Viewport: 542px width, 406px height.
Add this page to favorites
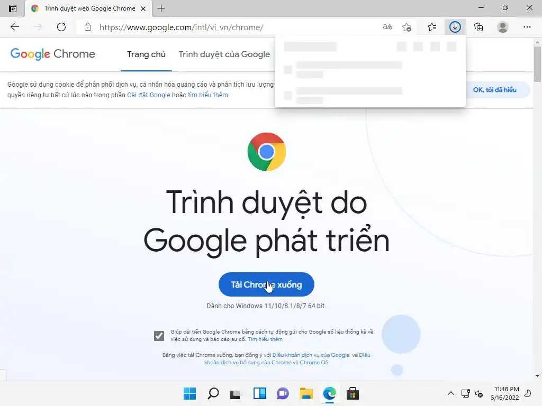pos(407,27)
